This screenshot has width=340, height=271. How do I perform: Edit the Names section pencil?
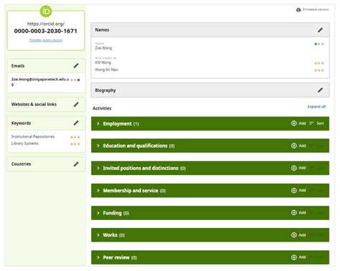pos(320,30)
